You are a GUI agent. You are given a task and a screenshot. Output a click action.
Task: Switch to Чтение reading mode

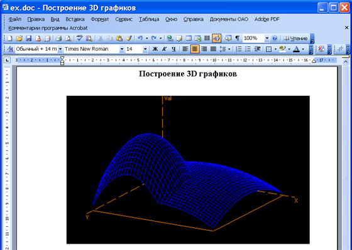pos(295,38)
